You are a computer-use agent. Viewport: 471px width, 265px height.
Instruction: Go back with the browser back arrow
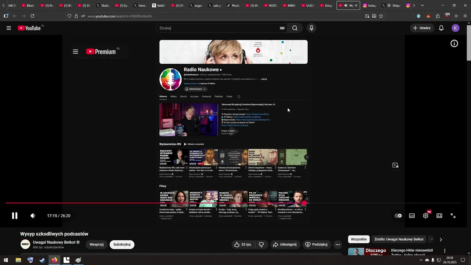pos(15,16)
